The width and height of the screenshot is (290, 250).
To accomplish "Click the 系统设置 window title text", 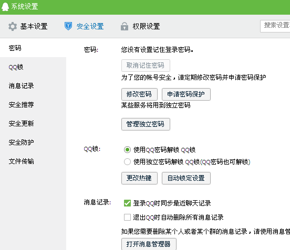I will [25, 6].
